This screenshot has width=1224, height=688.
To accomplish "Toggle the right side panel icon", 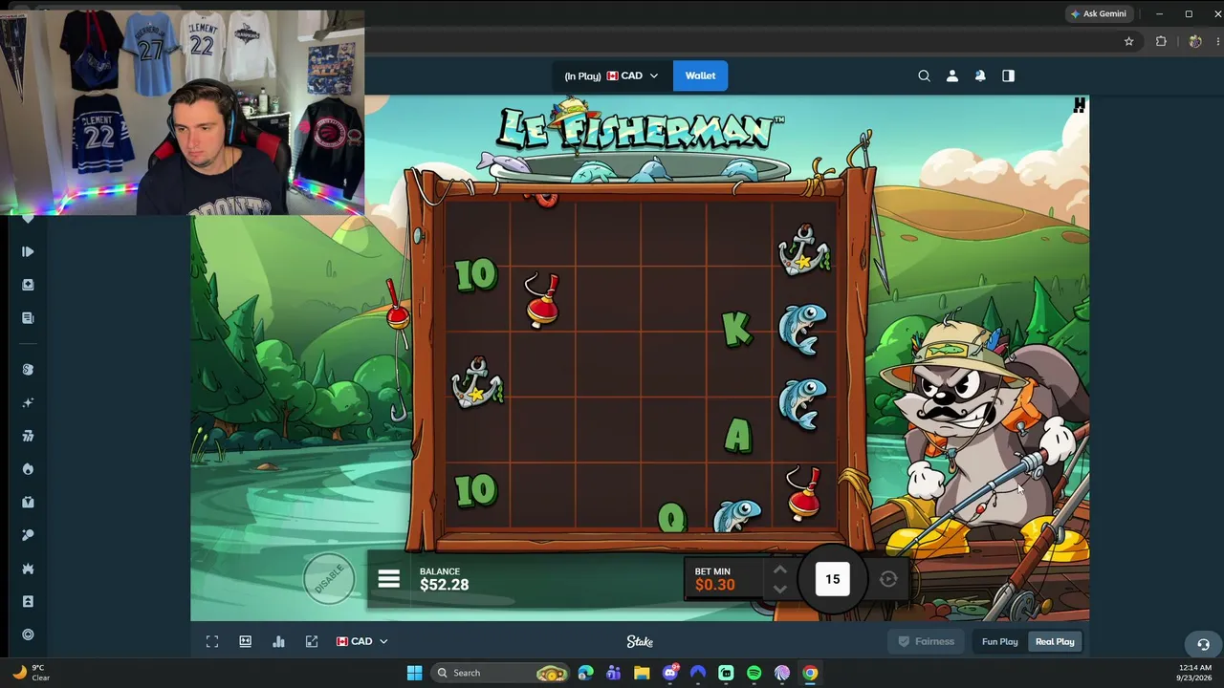I will pos(1008,75).
